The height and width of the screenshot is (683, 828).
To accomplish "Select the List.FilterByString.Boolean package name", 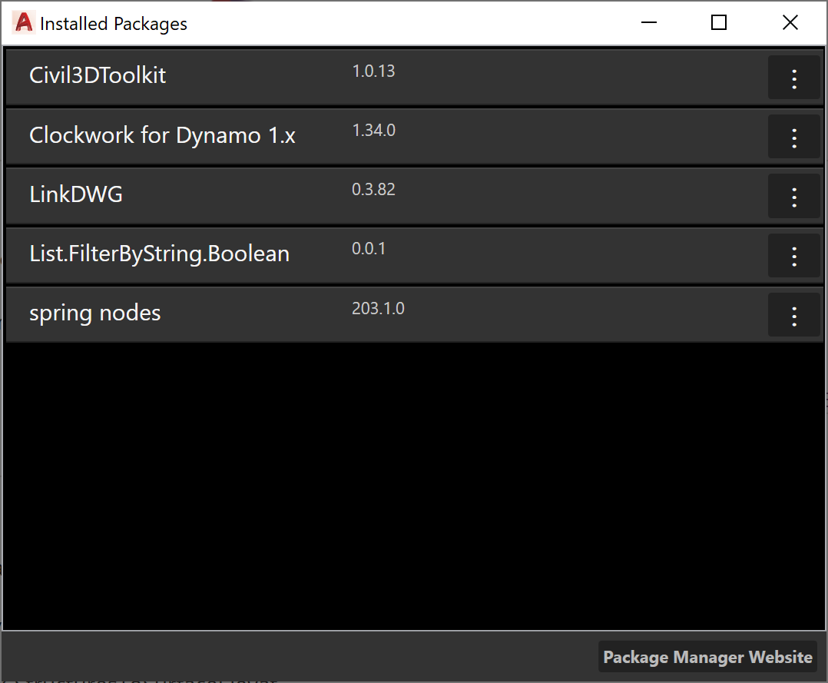I will pos(160,254).
